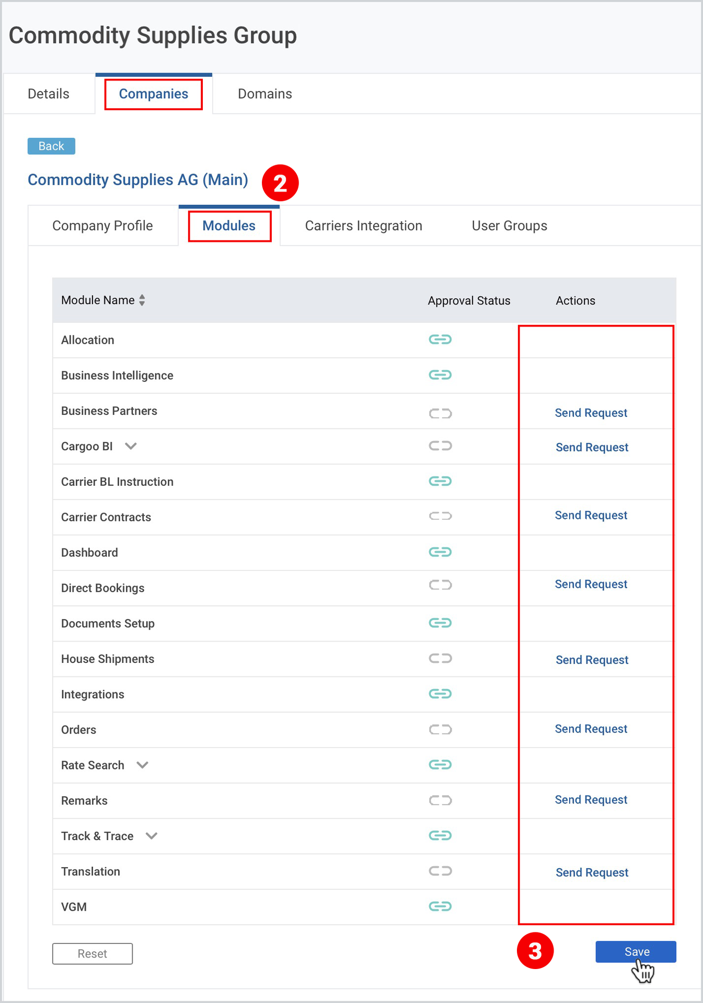
Task: Sort the table by Module Name
Action: tap(142, 300)
